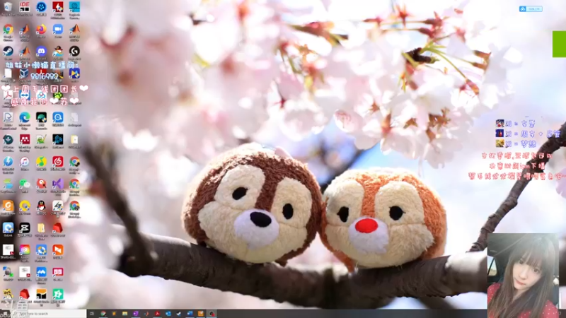Open the red parrot app icon
The height and width of the screenshot is (318, 566).
[x=41, y=184]
